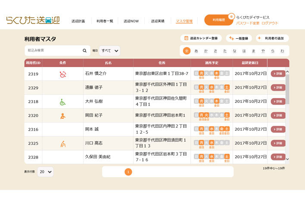Click the 条件 column header
This screenshot has height=203, width=305.
(62, 63)
